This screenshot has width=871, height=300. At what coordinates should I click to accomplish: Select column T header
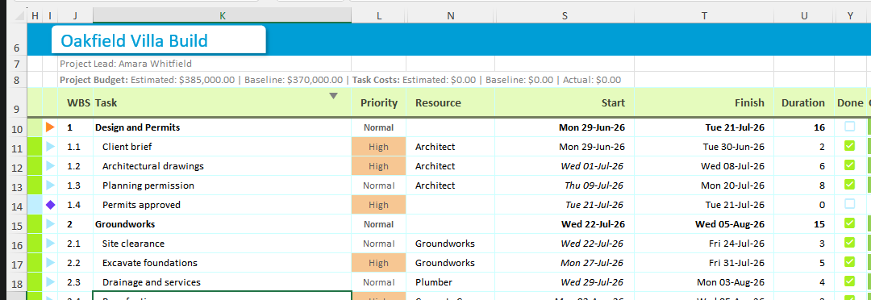click(x=704, y=16)
